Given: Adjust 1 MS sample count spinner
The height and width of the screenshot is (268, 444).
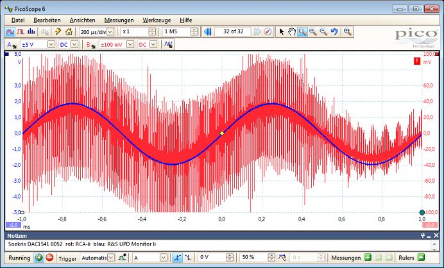Looking at the screenshot, I should coord(194,31).
